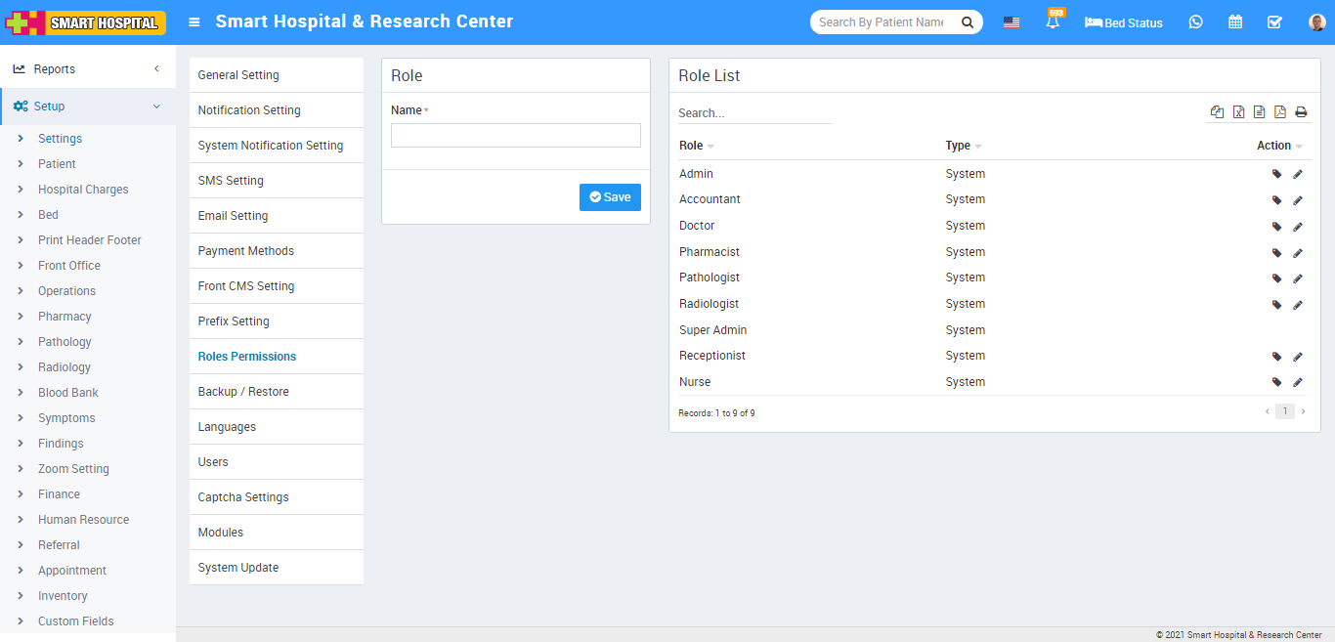Open the calendar icon in top bar
Image resolution: width=1335 pixels, height=642 pixels.
click(1235, 22)
